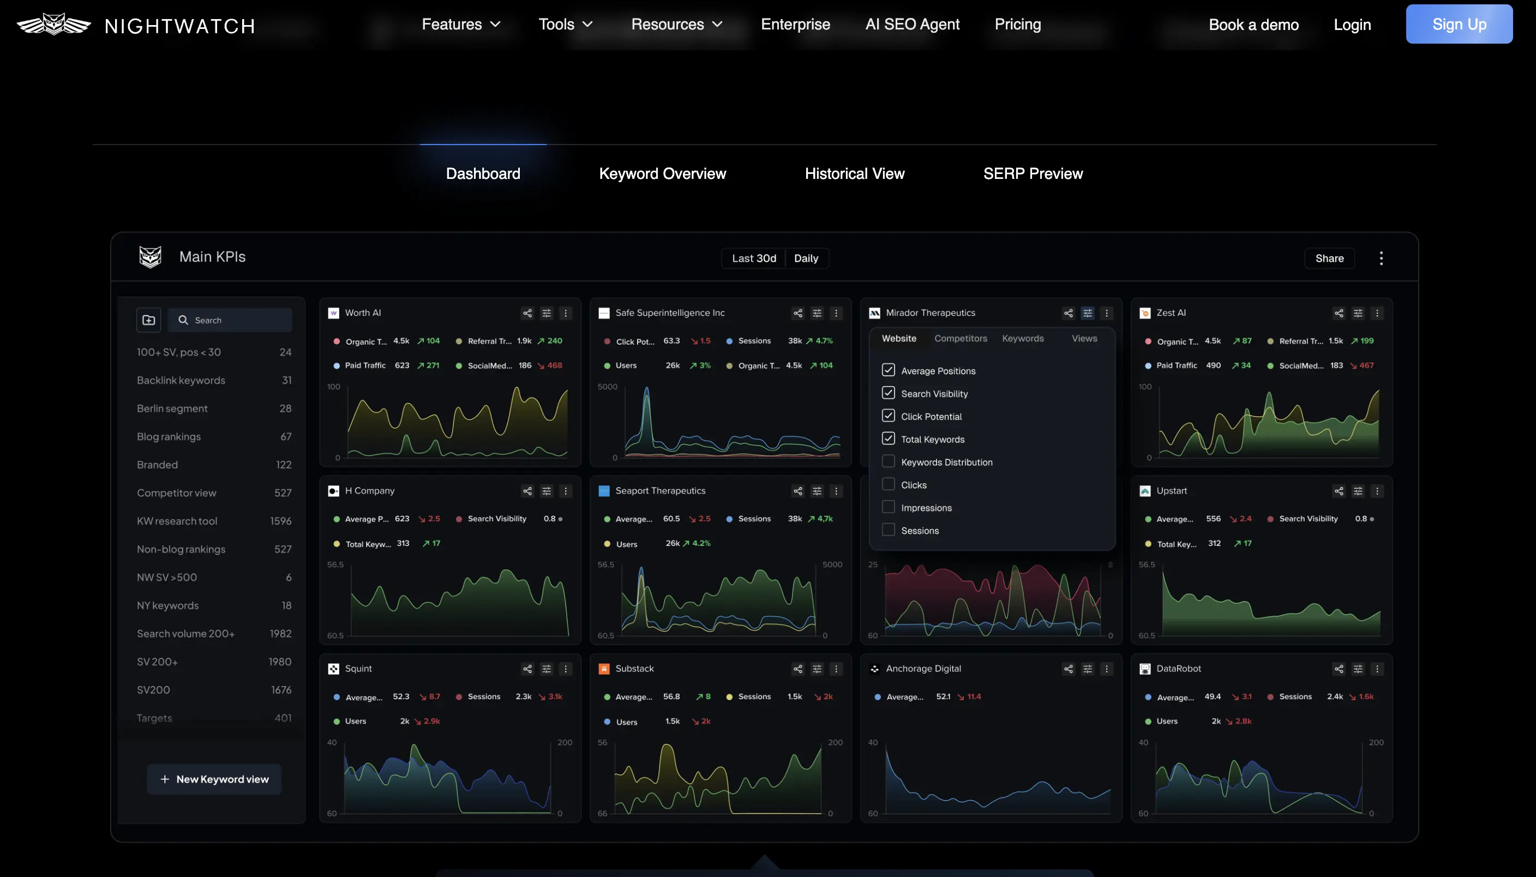This screenshot has width=1536, height=877.
Task: Open settings sliders icon on H Company card
Action: [547, 491]
